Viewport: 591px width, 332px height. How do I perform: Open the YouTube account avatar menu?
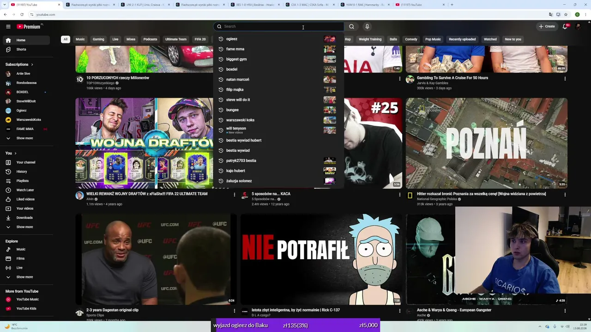(x=578, y=26)
